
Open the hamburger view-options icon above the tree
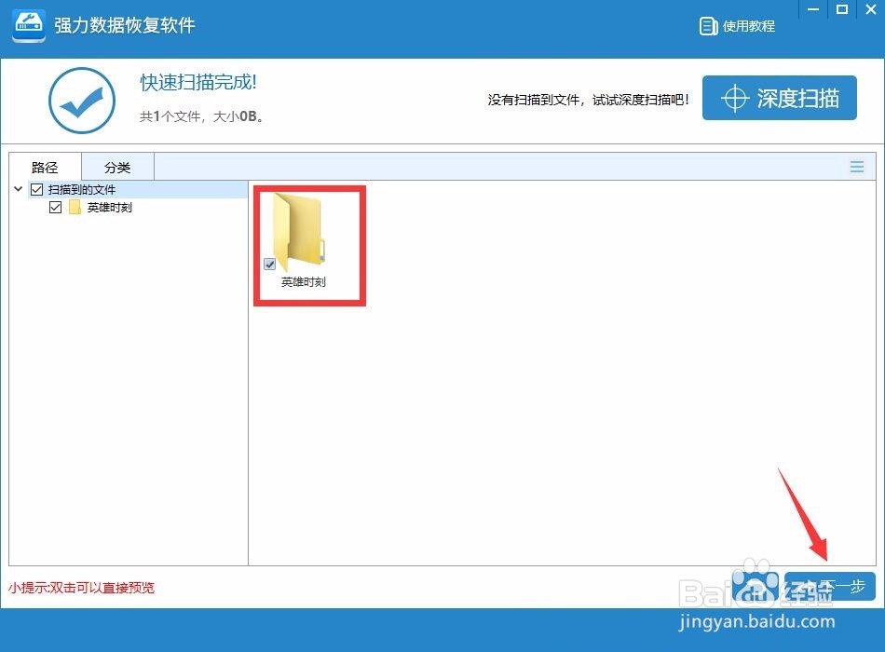857,166
